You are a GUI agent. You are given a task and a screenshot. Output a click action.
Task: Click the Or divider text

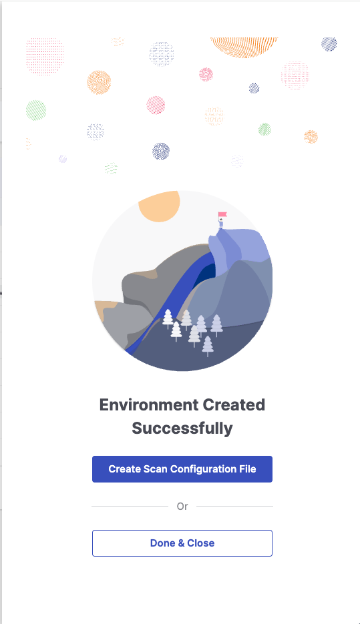coord(182,506)
